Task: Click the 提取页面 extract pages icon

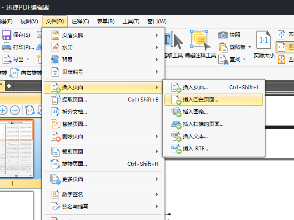Action: (x=56, y=100)
